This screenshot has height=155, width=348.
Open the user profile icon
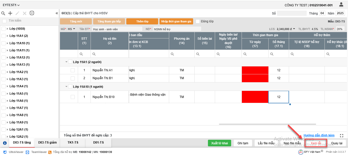(x=341, y=5)
